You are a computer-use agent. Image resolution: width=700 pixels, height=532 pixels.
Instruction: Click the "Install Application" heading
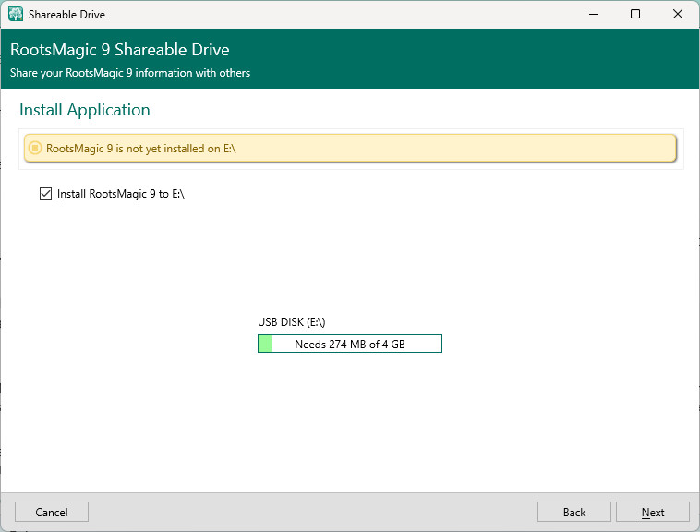pos(85,110)
